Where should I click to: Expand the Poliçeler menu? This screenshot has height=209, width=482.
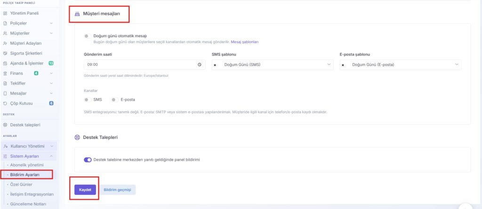(28, 24)
